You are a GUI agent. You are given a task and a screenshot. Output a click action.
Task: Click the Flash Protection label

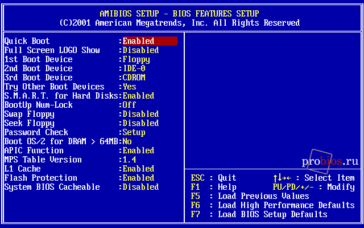pos(40,178)
